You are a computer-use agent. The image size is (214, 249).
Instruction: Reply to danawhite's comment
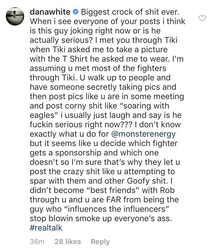(x=100, y=242)
